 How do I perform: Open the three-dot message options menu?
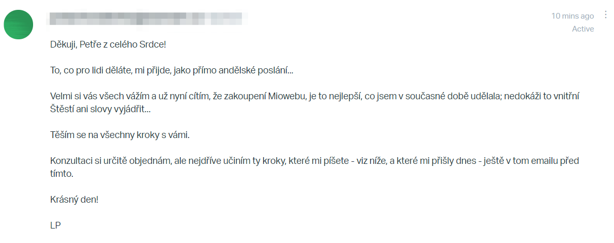click(x=606, y=15)
